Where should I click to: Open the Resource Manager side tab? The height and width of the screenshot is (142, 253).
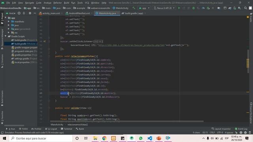2,39
